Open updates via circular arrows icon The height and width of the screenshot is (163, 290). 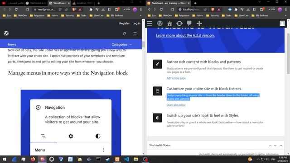179,24
